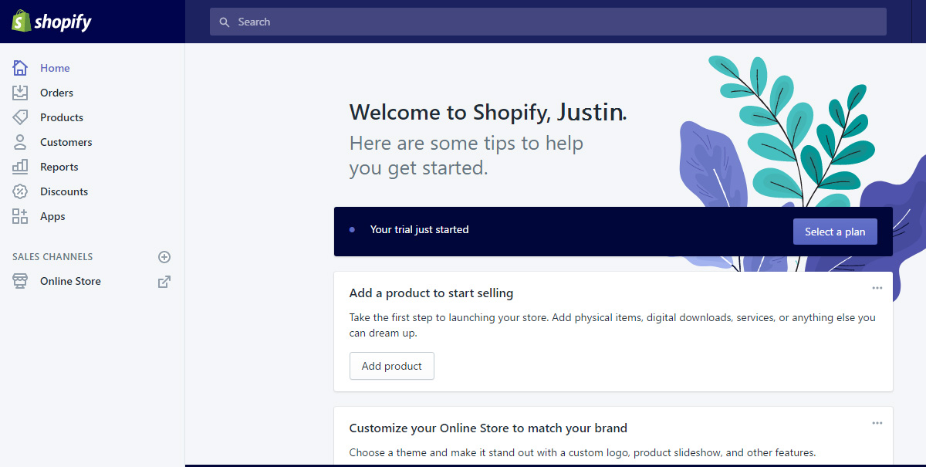Add a sales channel with plus icon
The width and height of the screenshot is (926, 467).
pos(164,257)
